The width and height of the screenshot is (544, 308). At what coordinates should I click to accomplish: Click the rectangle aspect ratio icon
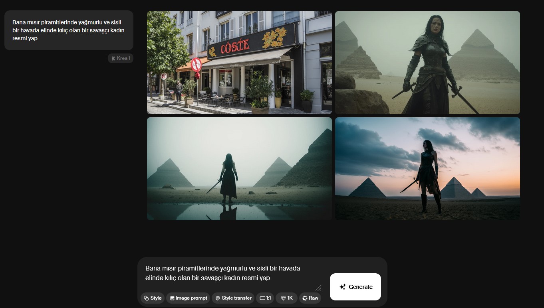[x=262, y=298]
